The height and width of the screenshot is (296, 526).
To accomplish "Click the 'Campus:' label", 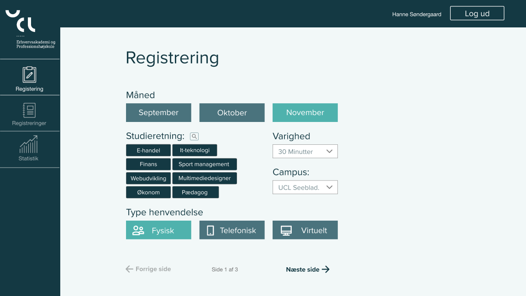I will [x=291, y=172].
